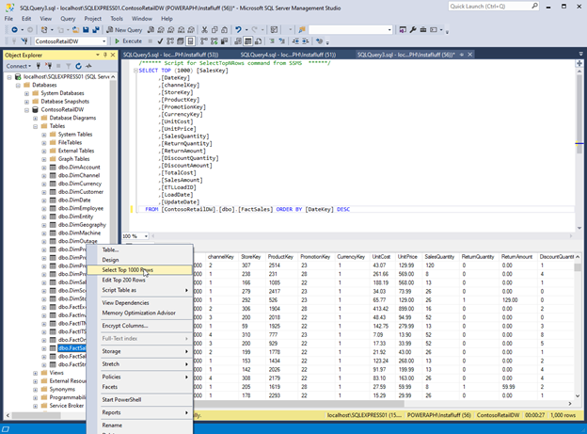Toggle Include Live Query Statistics

tap(214, 41)
